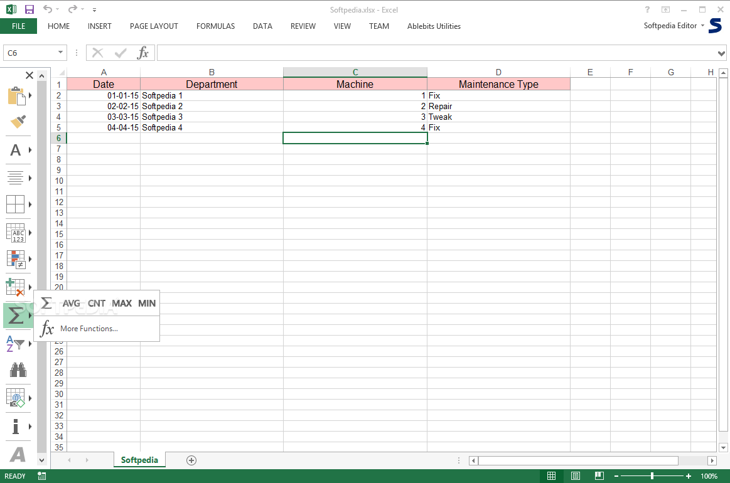Click the Sort & Filter AZ funnel icon

click(15, 344)
